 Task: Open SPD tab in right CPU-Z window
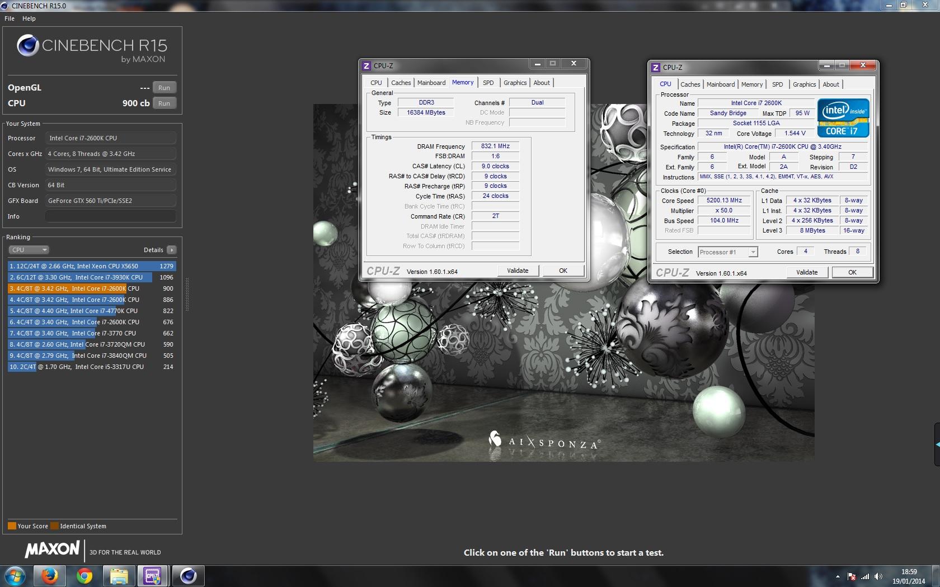[778, 84]
